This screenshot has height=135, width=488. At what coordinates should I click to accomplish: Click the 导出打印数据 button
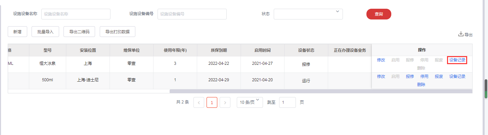(118, 32)
